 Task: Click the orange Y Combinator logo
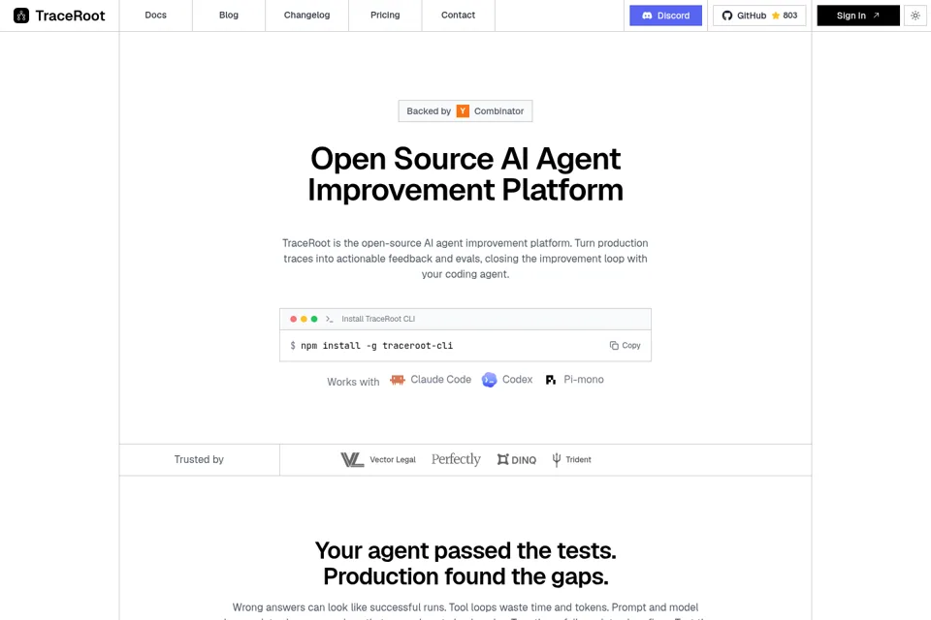point(463,111)
